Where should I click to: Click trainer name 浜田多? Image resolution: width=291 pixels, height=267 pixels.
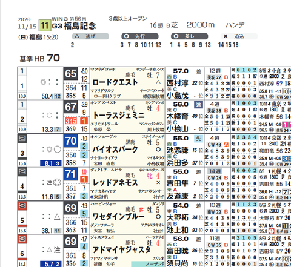pos(177,163)
